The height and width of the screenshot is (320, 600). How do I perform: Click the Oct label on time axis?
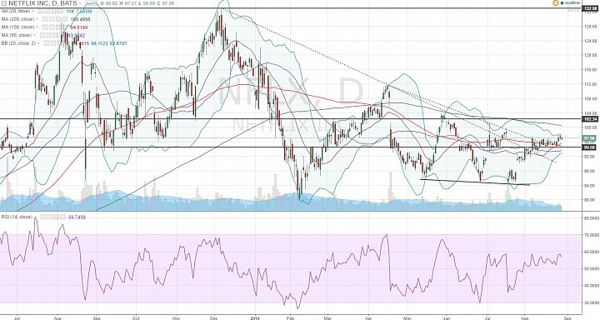[x=136, y=317]
